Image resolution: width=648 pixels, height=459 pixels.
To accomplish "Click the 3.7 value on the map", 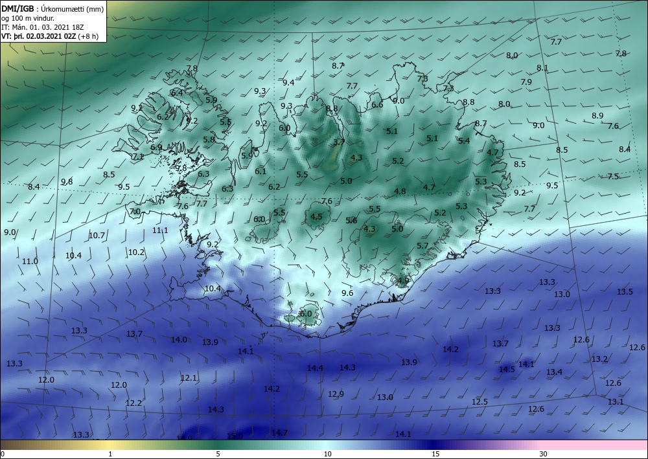I will click(339, 142).
